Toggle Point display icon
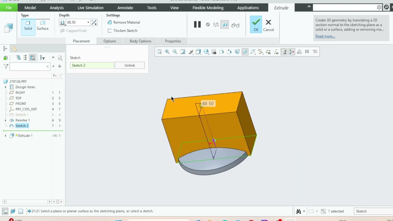The height and width of the screenshot is (221, 393). (x=260, y=52)
